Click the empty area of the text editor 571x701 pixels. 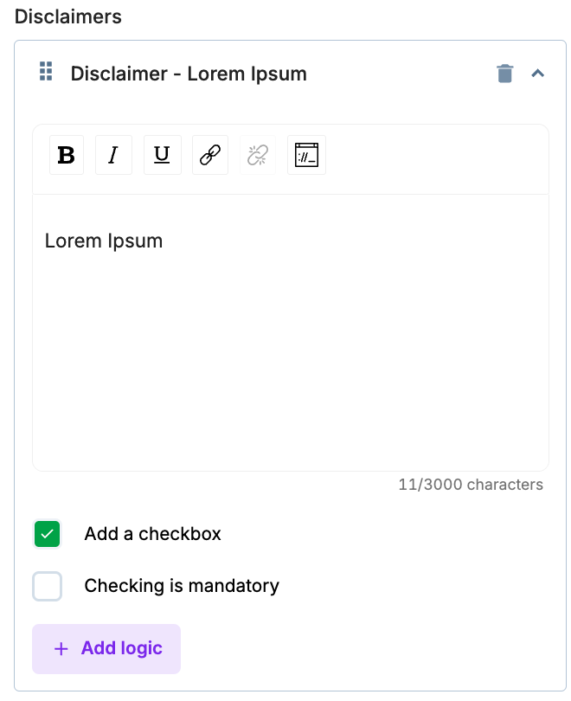coord(291,363)
